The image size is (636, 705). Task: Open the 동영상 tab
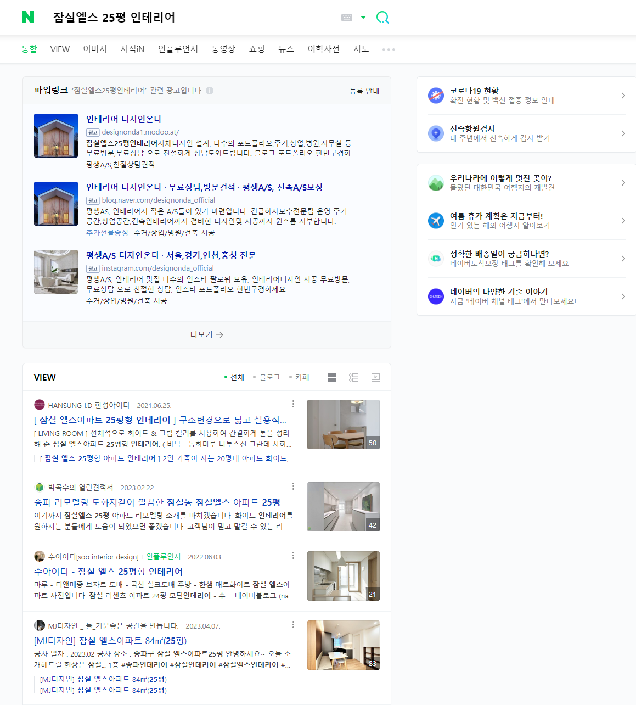point(223,49)
